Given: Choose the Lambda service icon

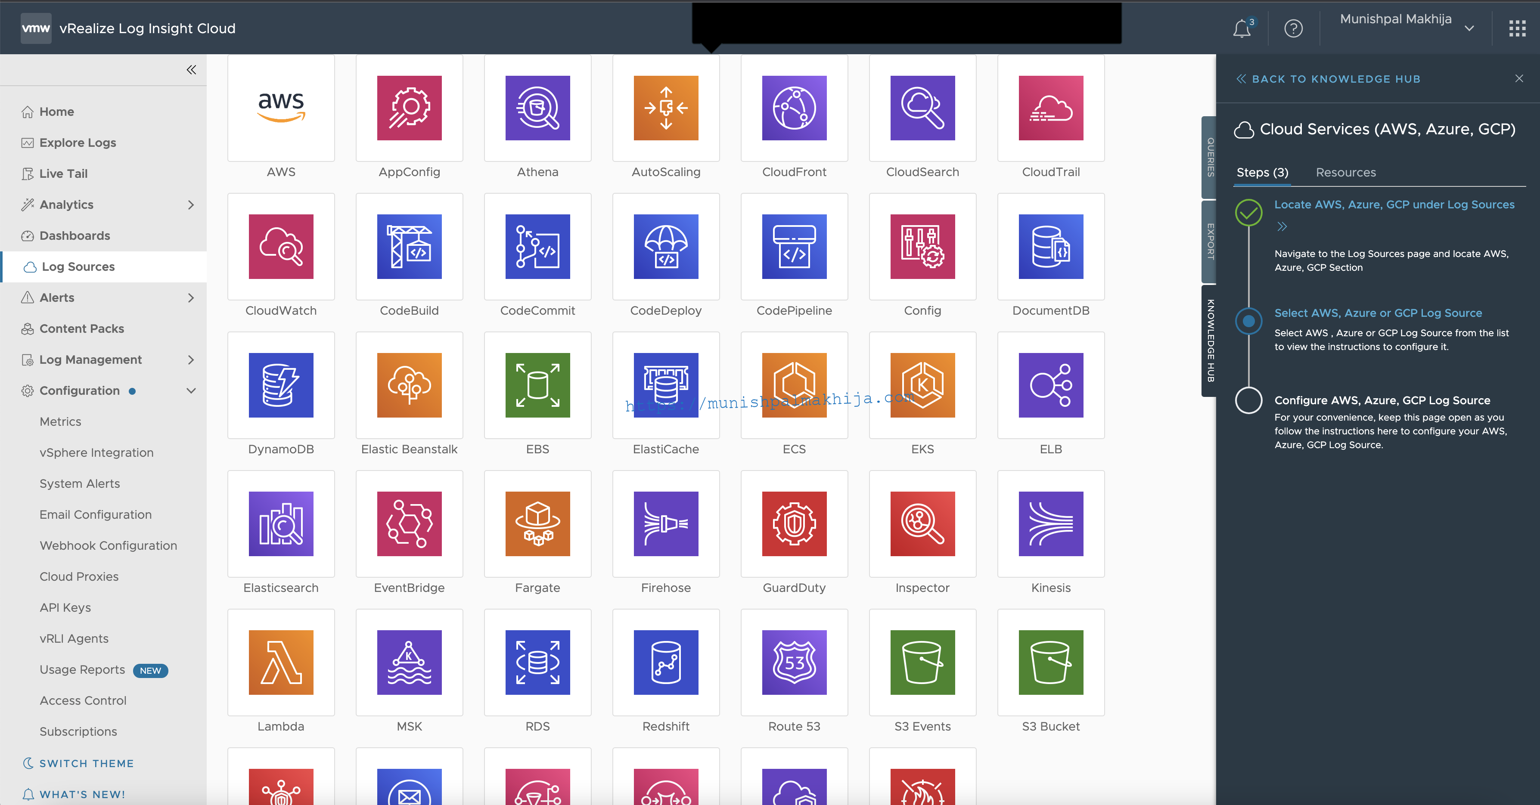Looking at the screenshot, I should (x=281, y=663).
